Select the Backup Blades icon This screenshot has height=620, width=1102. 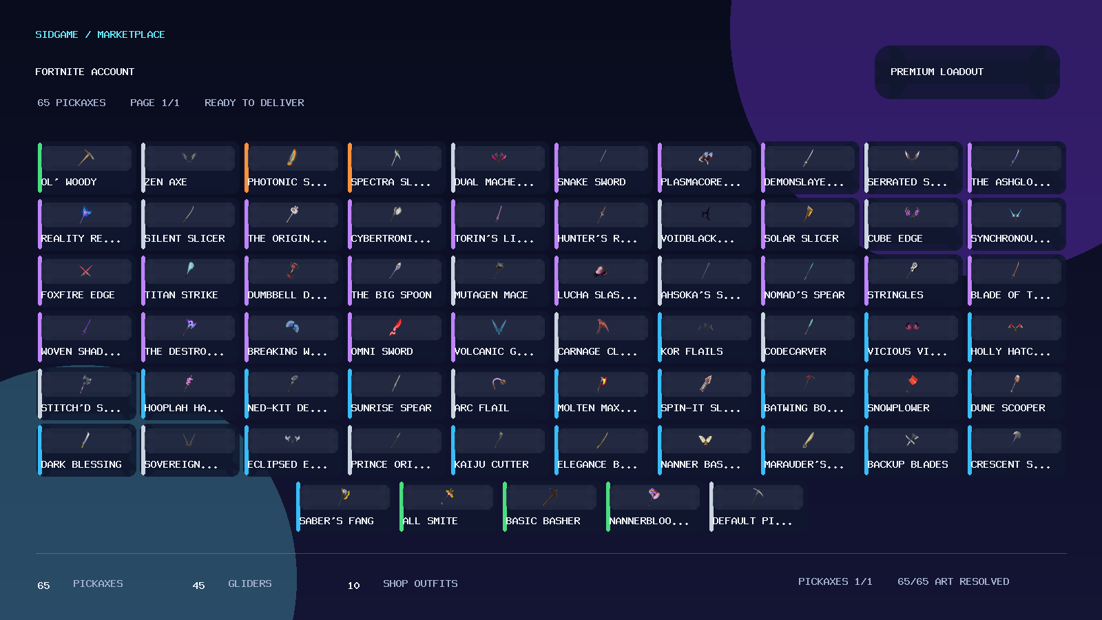point(912,440)
